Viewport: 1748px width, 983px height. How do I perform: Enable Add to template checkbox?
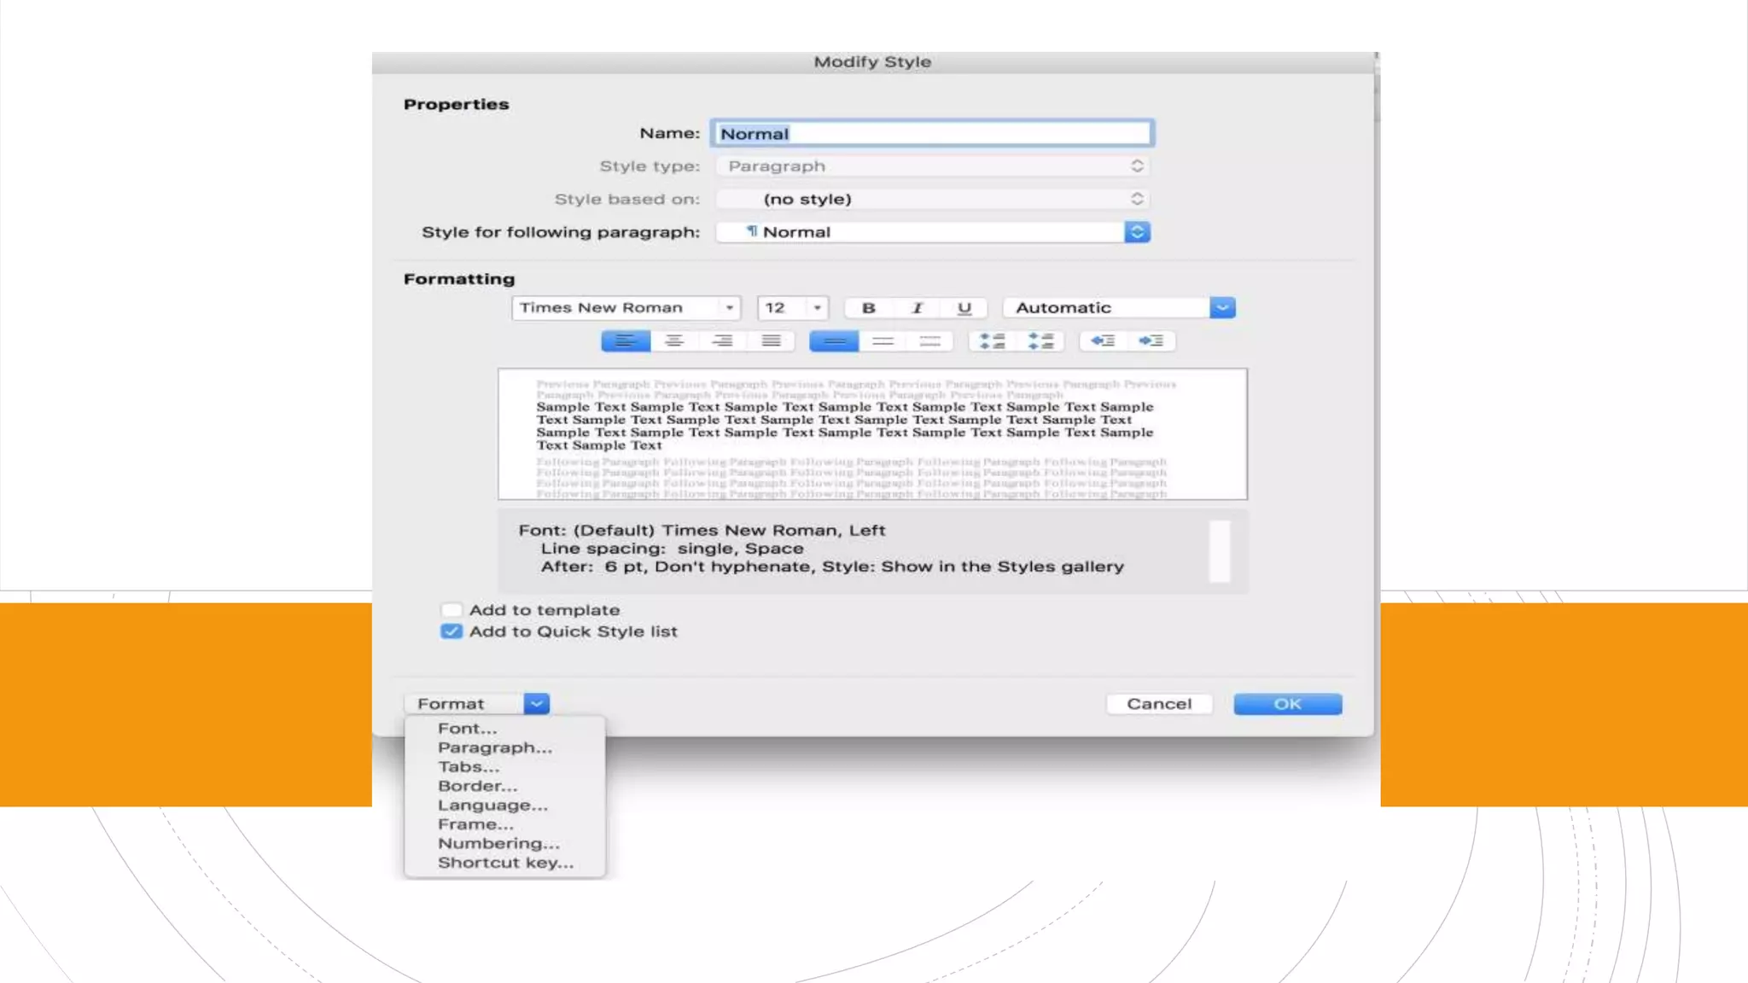pyautogui.click(x=452, y=610)
